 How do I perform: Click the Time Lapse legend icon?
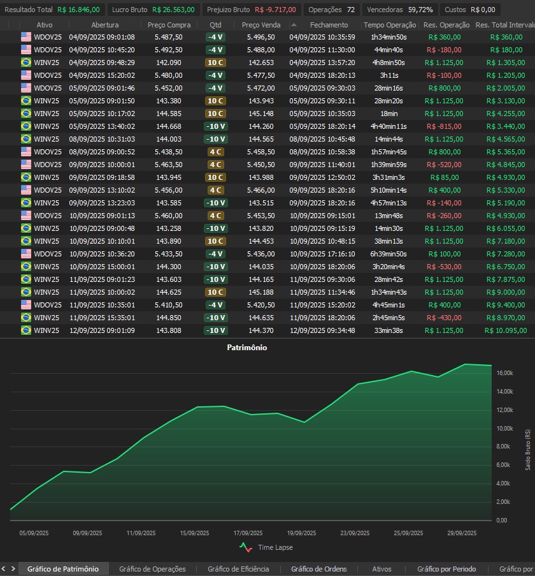pyautogui.click(x=246, y=547)
